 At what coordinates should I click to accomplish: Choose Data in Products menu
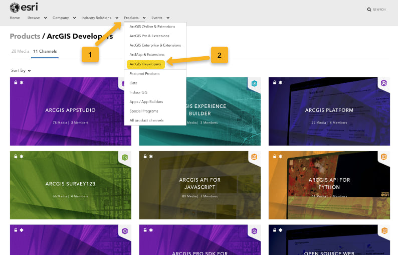155,83
